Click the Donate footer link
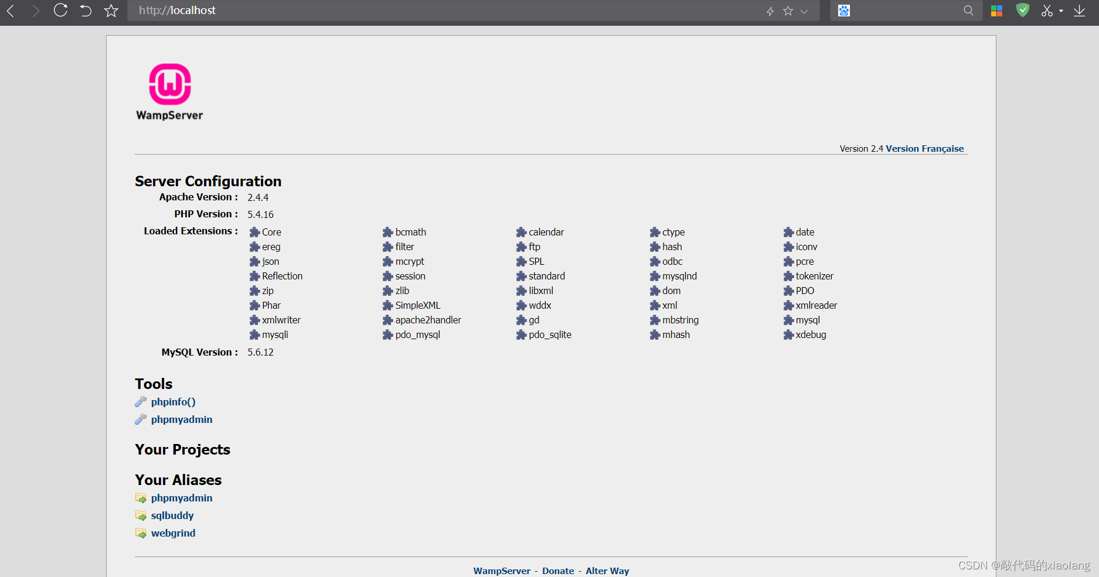This screenshot has width=1099, height=577. (558, 571)
